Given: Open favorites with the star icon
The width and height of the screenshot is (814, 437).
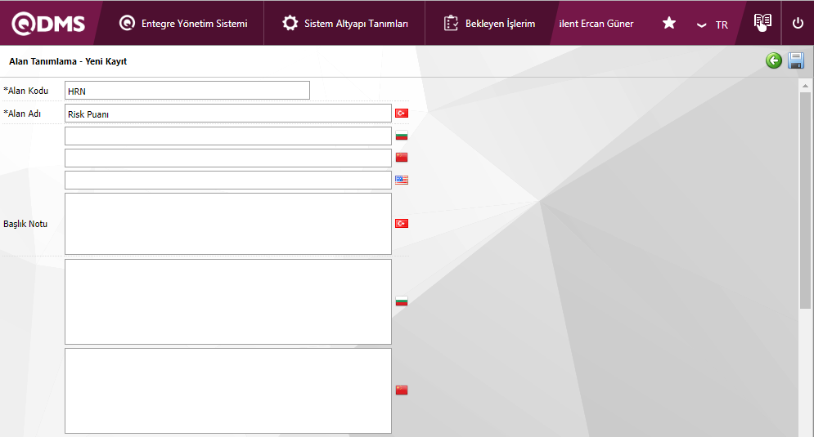Looking at the screenshot, I should pyautogui.click(x=668, y=23).
